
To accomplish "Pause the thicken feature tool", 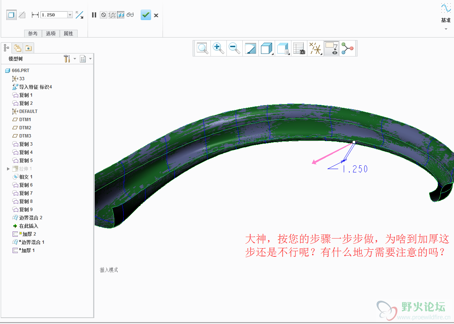I will tap(94, 15).
